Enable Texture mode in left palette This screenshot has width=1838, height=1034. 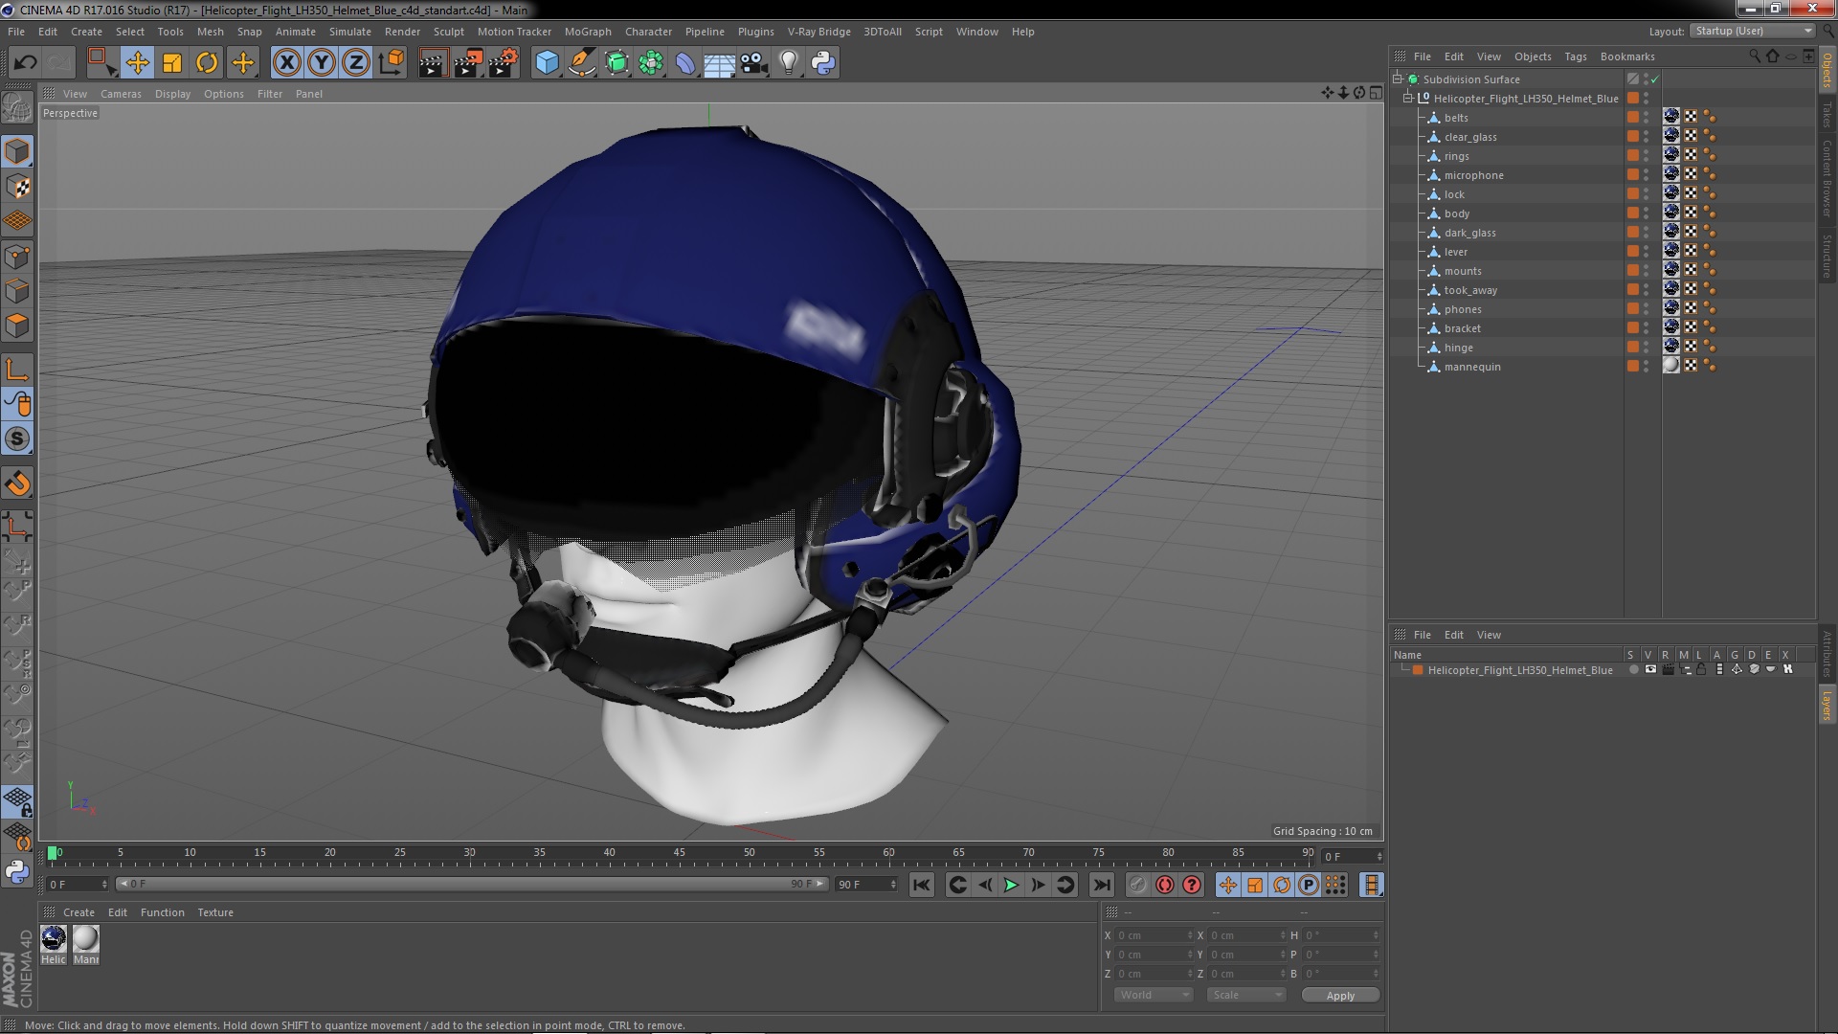point(17,186)
